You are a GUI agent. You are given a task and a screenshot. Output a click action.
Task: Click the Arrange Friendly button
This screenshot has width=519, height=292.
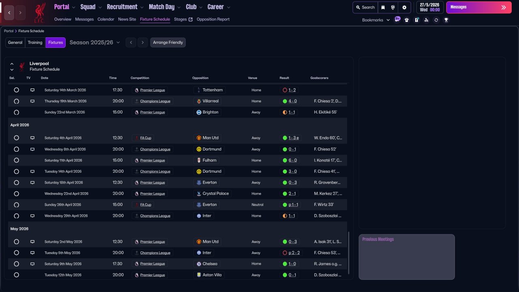tap(168, 43)
